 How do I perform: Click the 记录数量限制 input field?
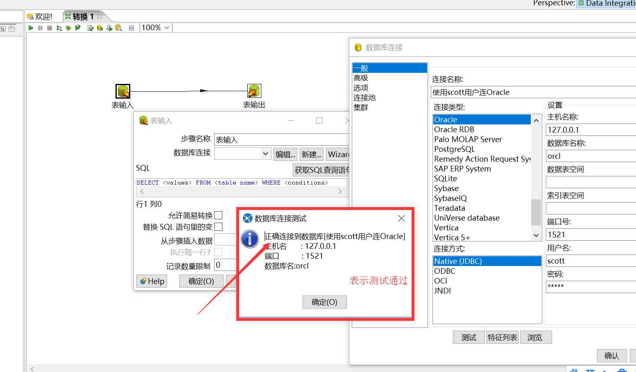click(225, 265)
